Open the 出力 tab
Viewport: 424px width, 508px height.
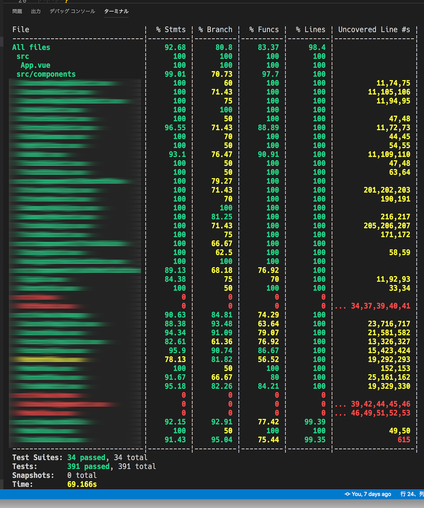click(36, 11)
